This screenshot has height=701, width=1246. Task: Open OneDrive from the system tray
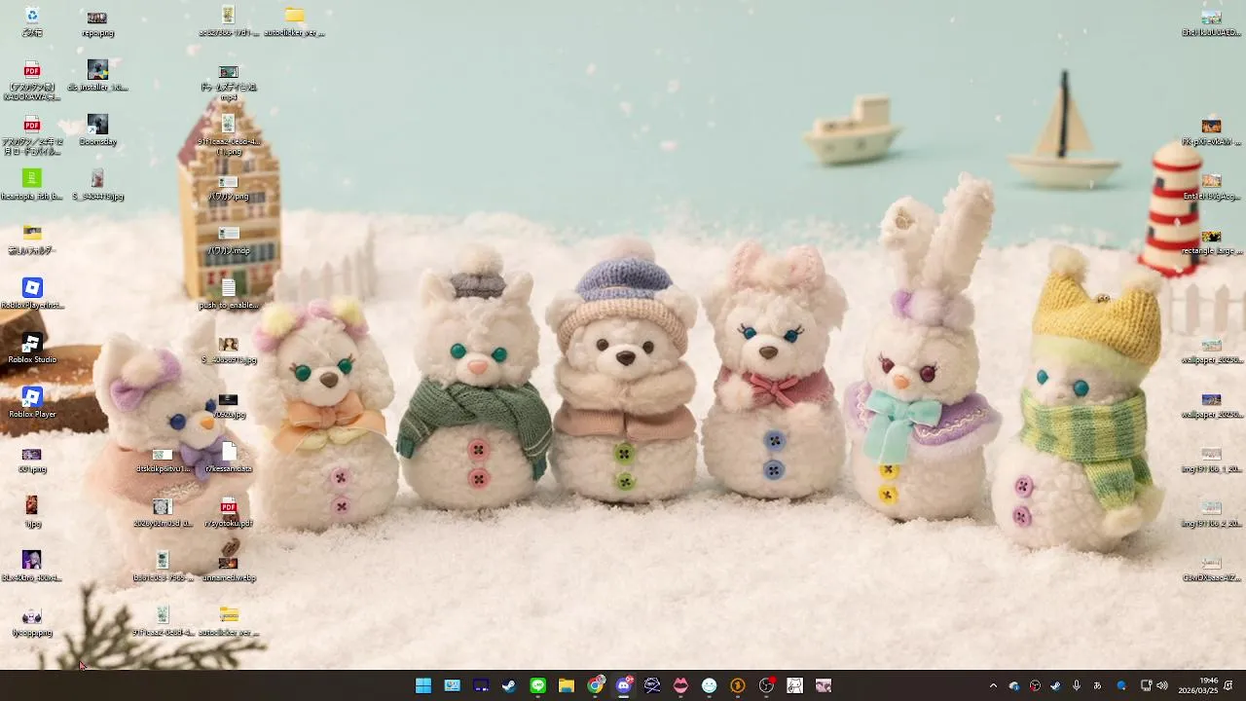[1014, 685]
